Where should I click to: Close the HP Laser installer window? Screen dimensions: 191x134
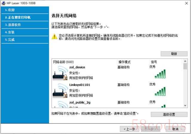point(187,3)
